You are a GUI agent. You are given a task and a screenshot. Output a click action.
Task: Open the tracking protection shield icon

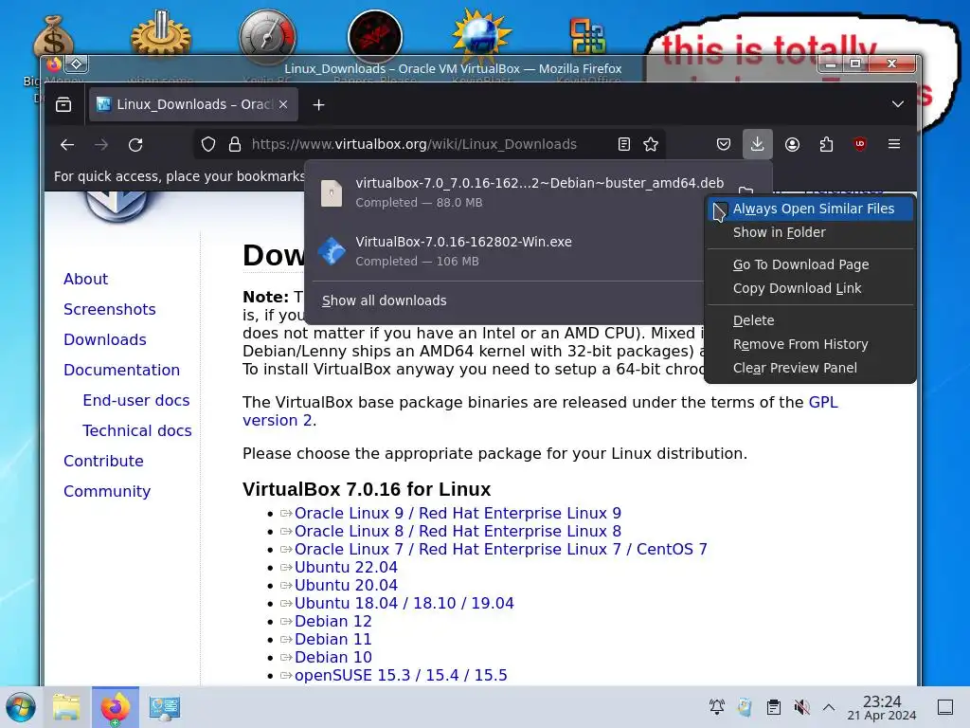(208, 144)
